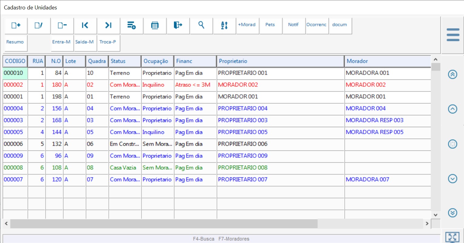Click the single chevron down circle

(452, 179)
